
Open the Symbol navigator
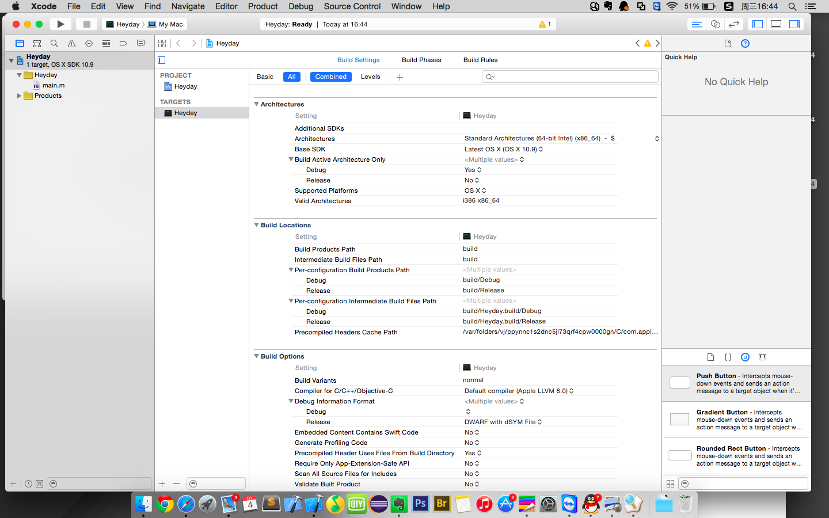coord(37,43)
